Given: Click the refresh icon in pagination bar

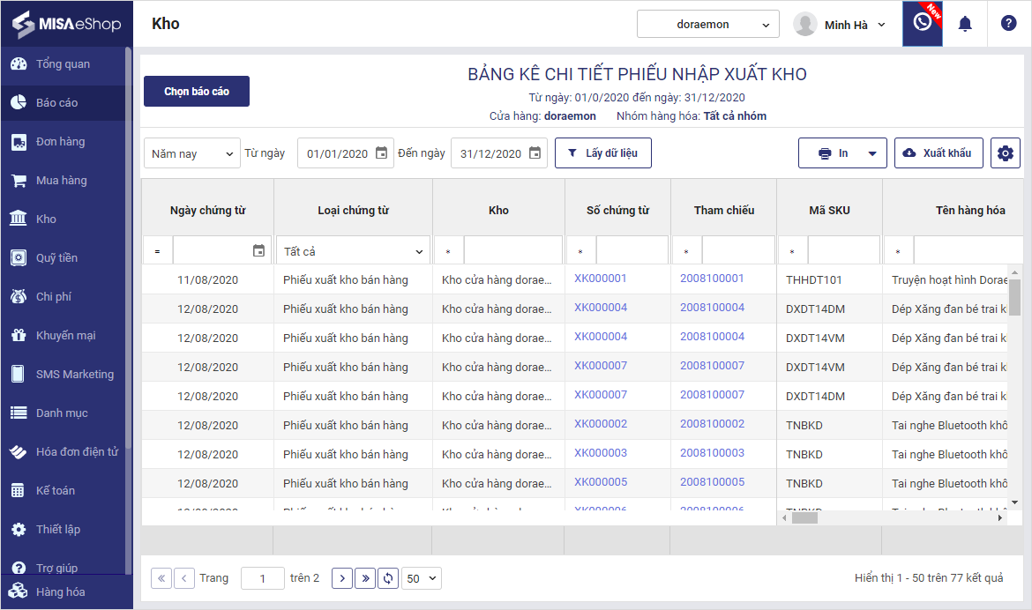Looking at the screenshot, I should (387, 578).
